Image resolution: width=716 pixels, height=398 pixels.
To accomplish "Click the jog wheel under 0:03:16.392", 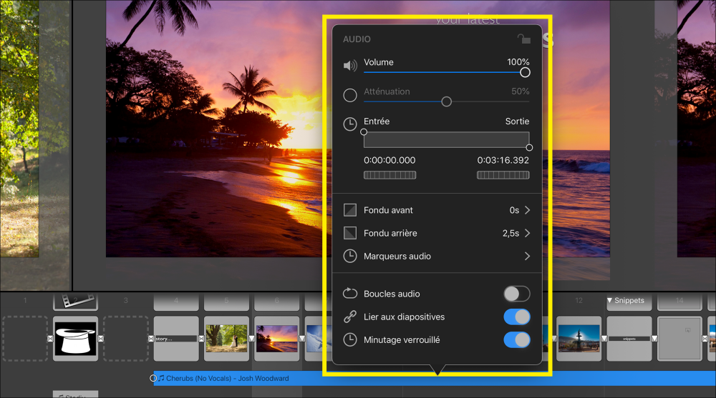I will (x=503, y=175).
